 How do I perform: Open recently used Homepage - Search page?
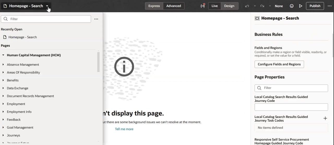click(x=23, y=37)
